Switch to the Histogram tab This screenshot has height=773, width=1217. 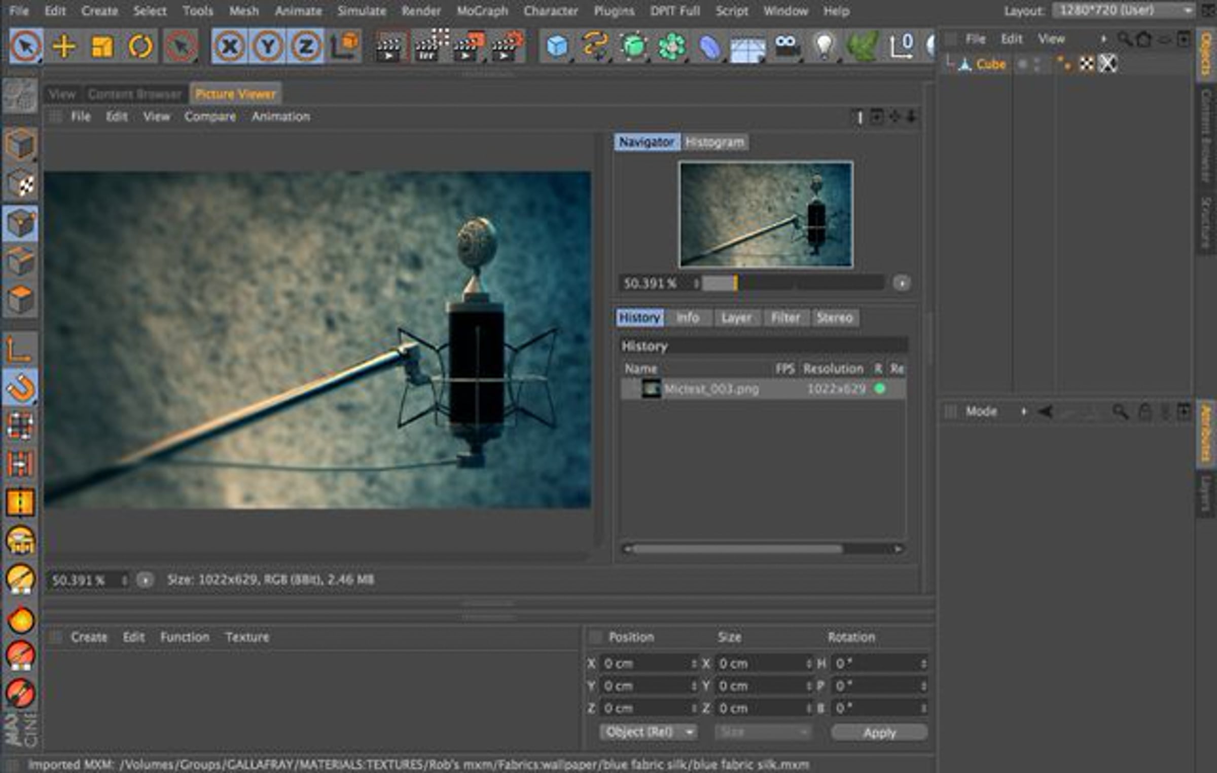tap(714, 142)
